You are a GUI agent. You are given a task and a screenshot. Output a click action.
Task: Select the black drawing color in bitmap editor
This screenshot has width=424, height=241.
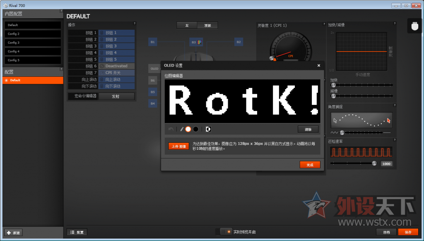196,129
